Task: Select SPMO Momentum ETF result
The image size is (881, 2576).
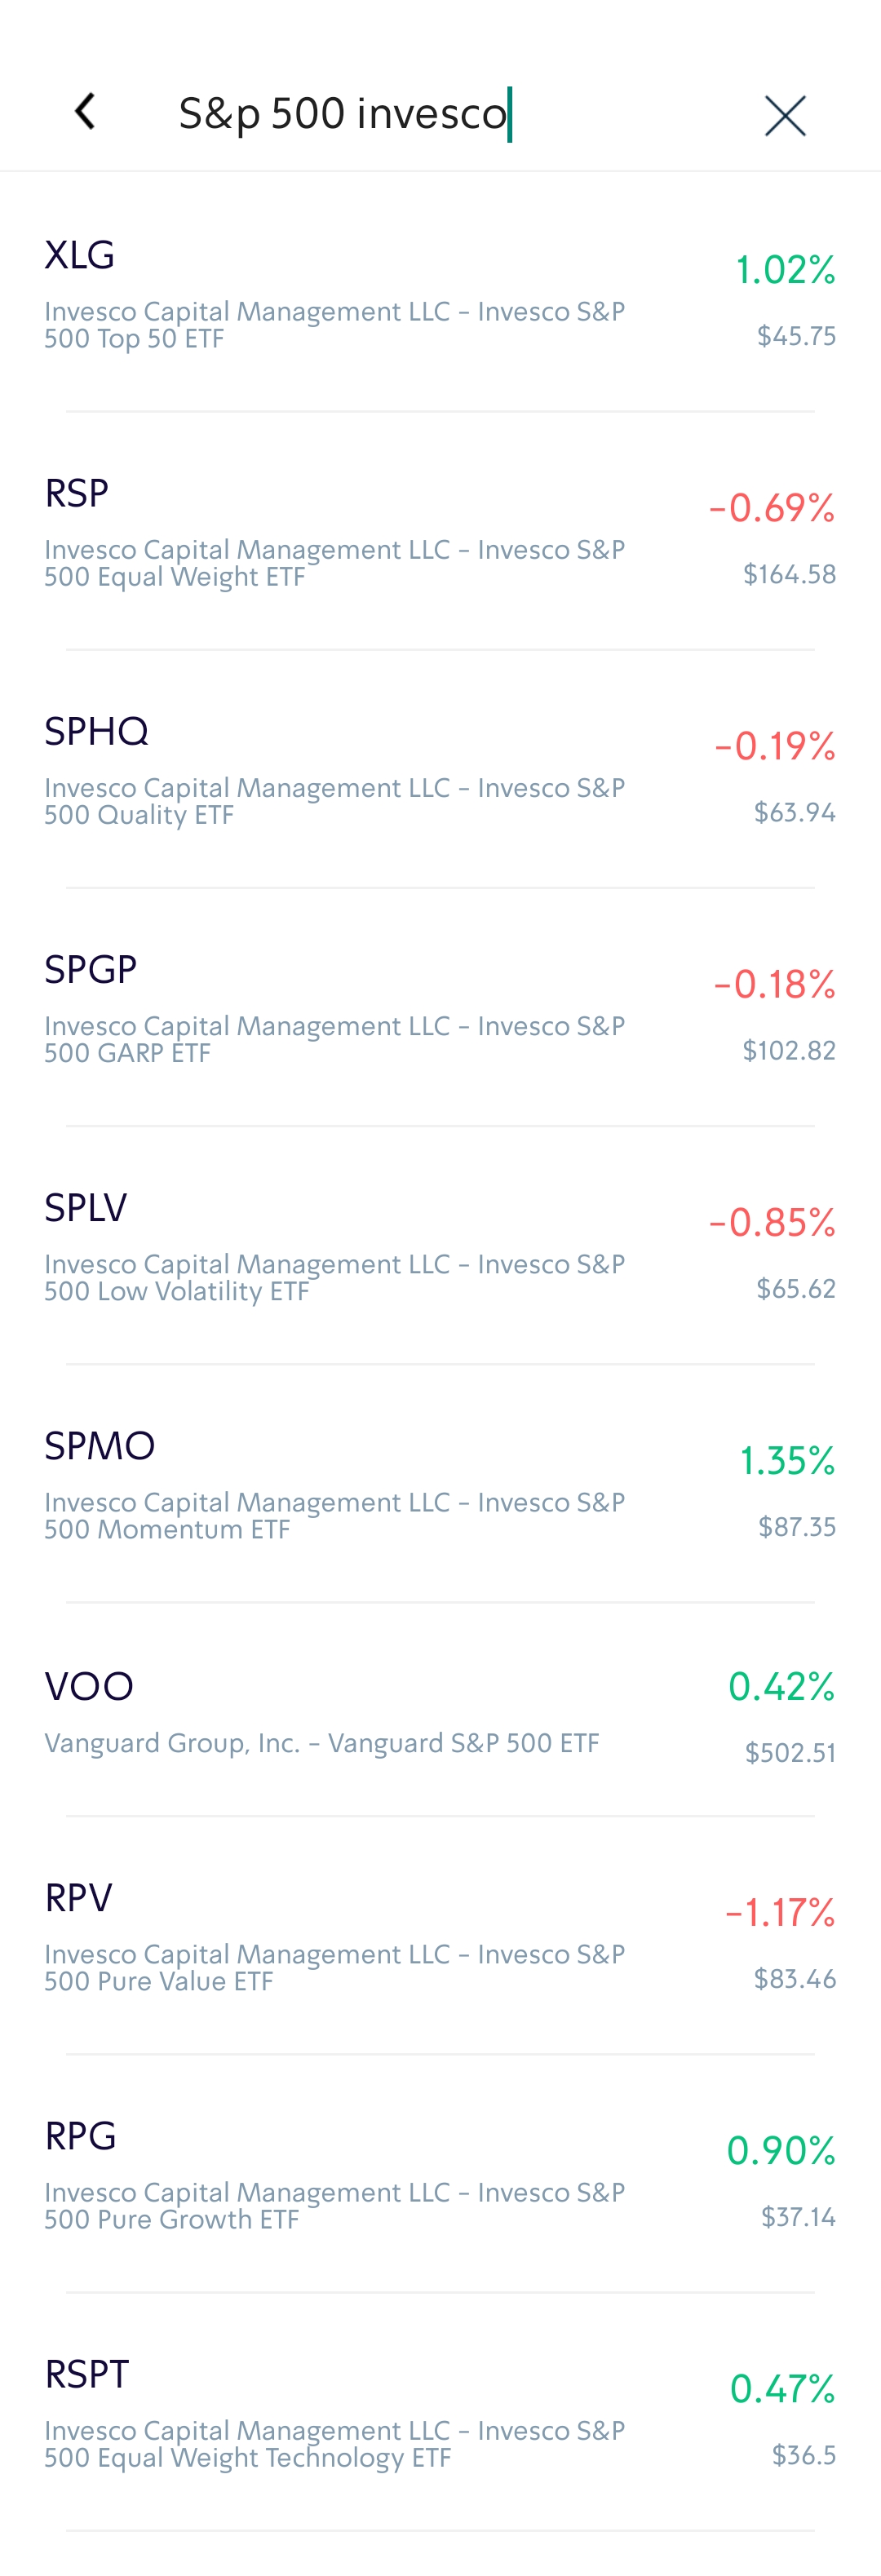Action: click(334, 1483)
